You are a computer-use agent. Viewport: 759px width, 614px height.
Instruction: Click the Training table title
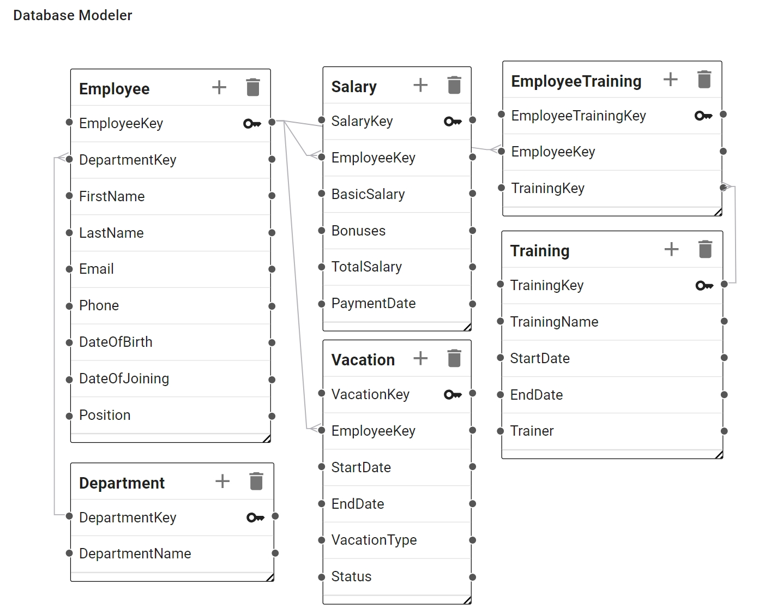click(540, 251)
